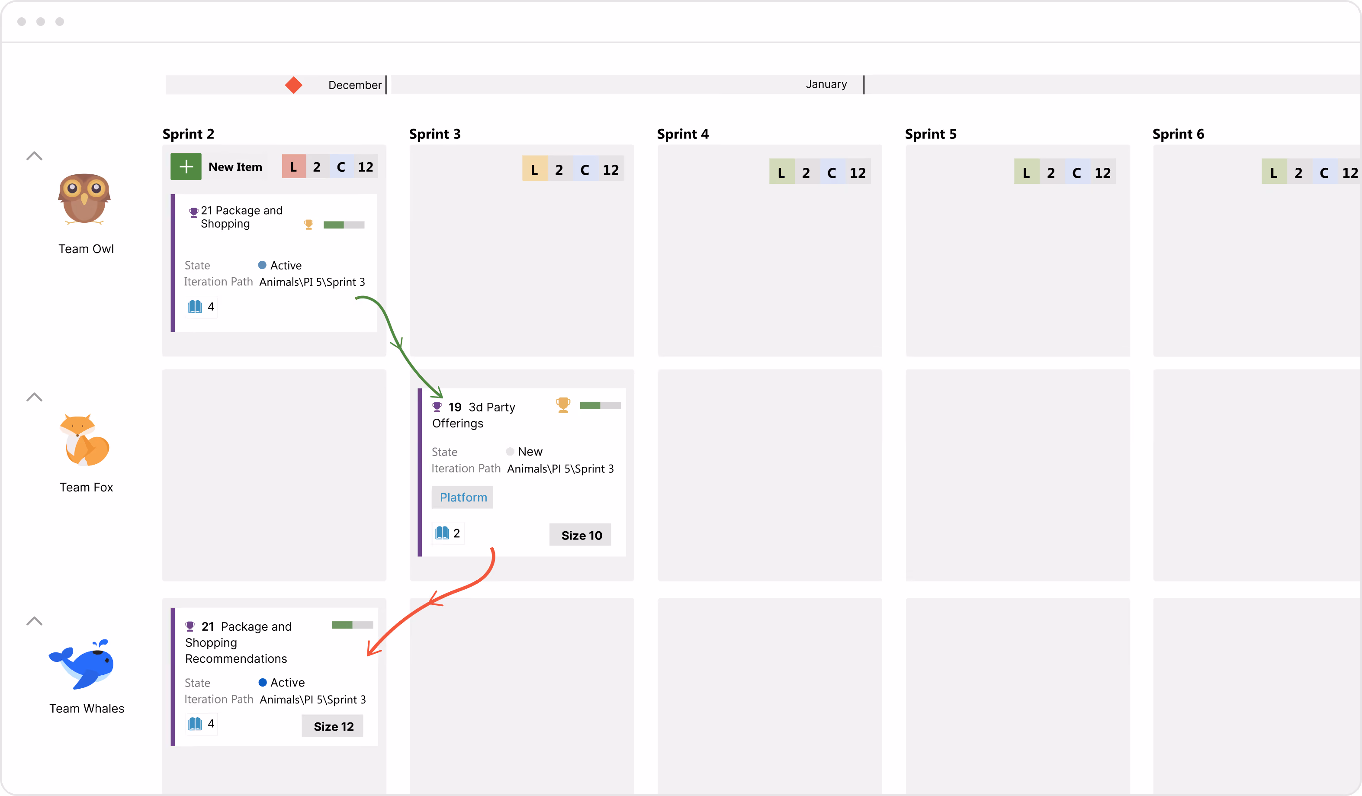
Task: Click green L load indicator in Sprint 4
Action: pos(781,172)
